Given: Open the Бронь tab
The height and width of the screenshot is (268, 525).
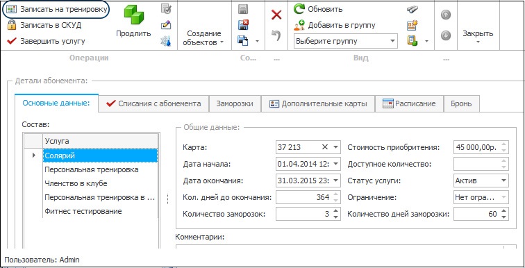Looking at the screenshot, I should click(x=461, y=103).
